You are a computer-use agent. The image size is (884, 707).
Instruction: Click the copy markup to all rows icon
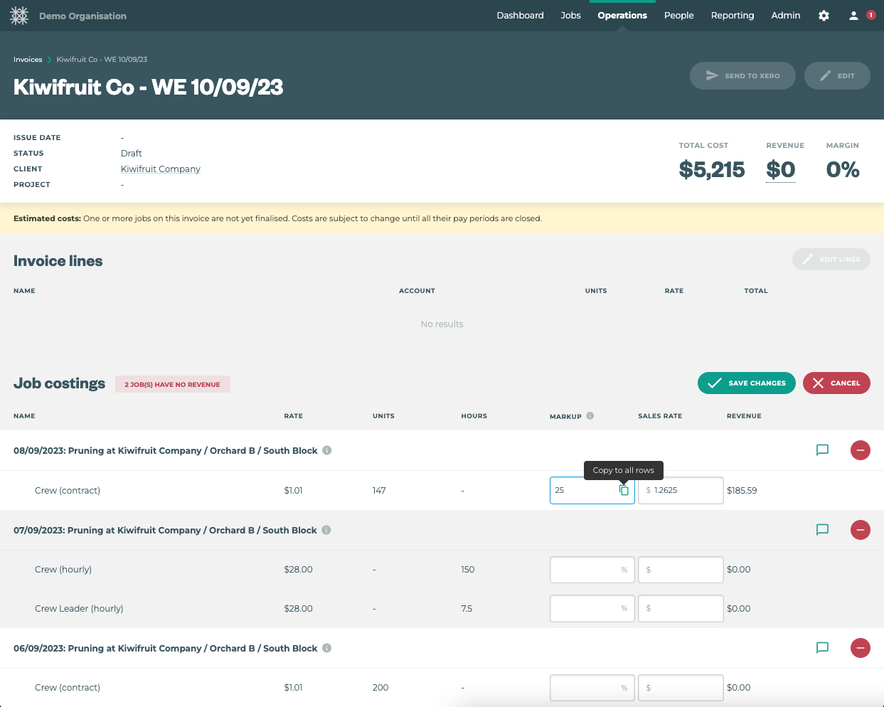point(624,490)
